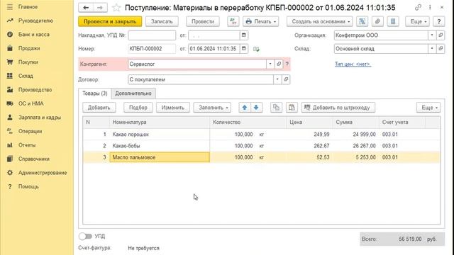The width and height of the screenshot is (454, 255).
Task: Click the question mark beside Контрагент field
Action: pyautogui.click(x=287, y=64)
